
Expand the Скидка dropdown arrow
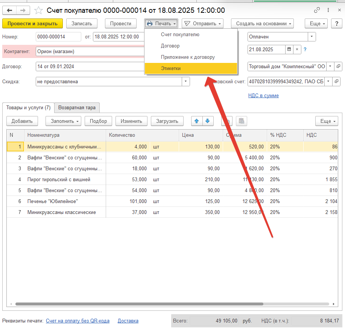click(x=186, y=81)
